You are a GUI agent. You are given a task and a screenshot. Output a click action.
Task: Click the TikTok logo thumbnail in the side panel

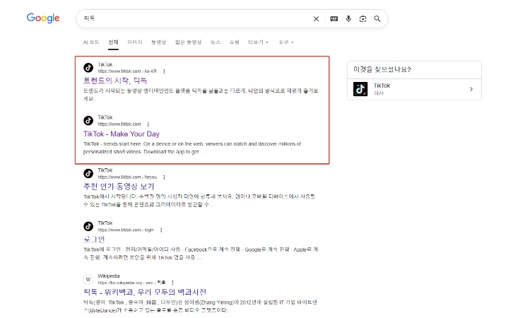click(x=360, y=89)
